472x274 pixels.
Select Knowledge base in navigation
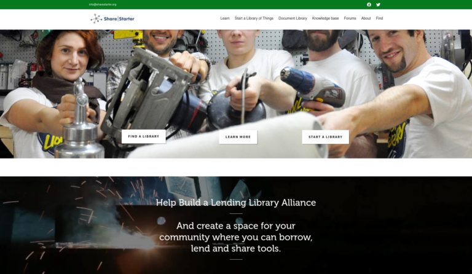[325, 18]
